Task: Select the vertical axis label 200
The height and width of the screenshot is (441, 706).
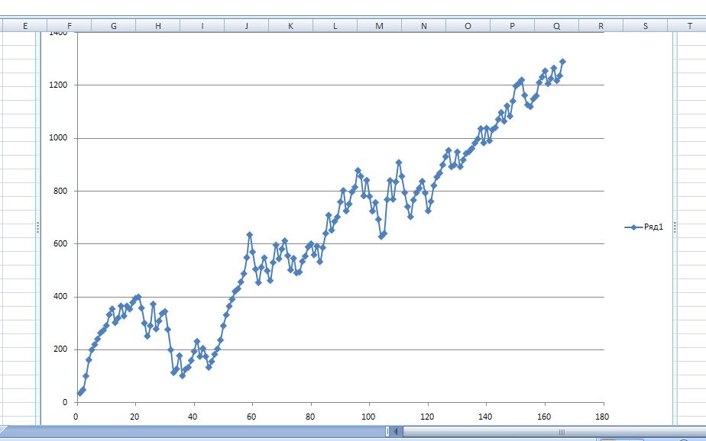Action: pyautogui.click(x=60, y=349)
